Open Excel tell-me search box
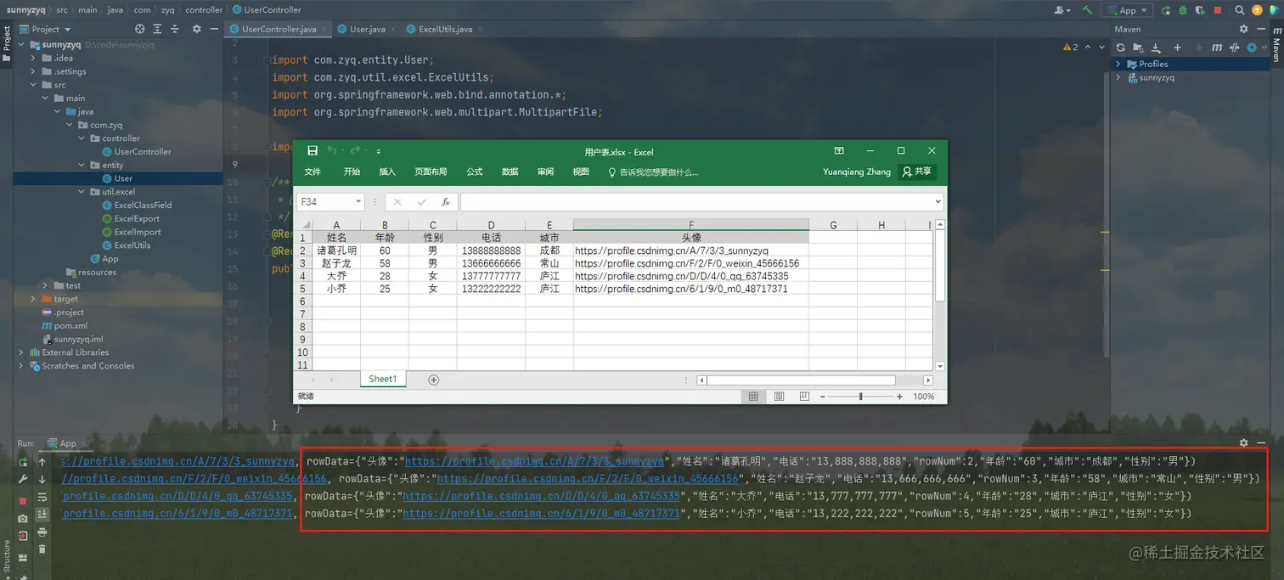This screenshot has height=580, width=1284. tap(653, 172)
